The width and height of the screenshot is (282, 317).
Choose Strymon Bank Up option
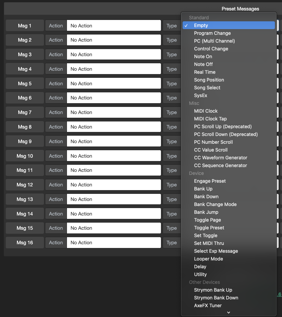(213, 290)
